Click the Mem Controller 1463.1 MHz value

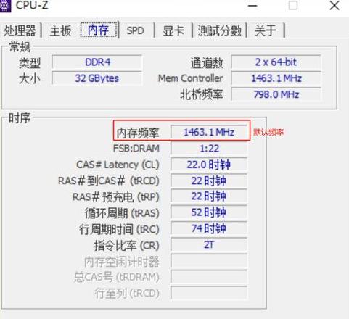[276, 78]
